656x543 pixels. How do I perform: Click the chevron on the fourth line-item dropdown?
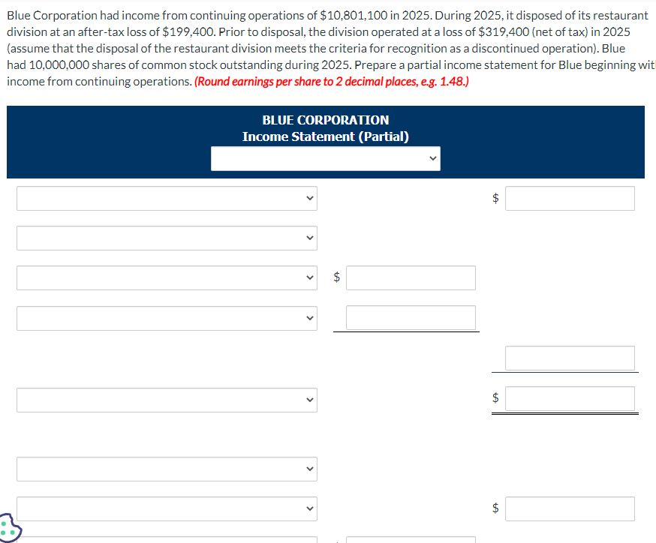tap(308, 317)
